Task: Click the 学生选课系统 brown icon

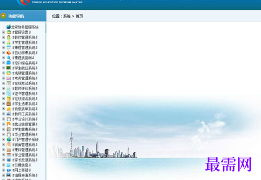Action: (8, 104)
